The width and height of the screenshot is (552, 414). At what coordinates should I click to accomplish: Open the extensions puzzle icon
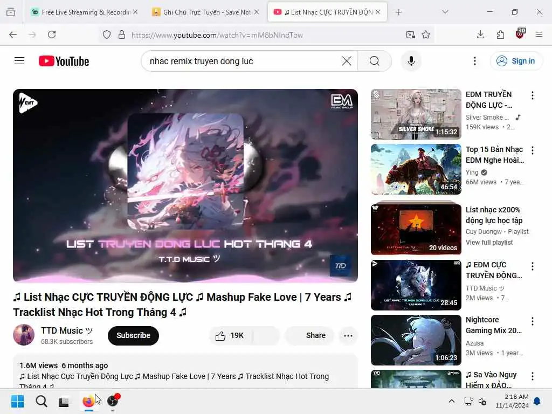[500, 34]
